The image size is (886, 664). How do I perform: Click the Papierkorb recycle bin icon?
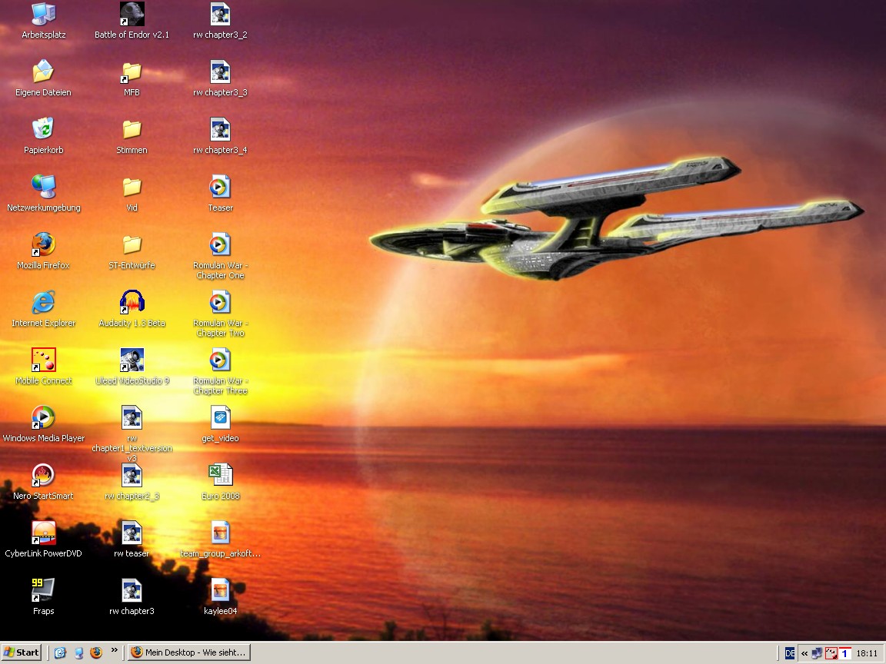(44, 130)
